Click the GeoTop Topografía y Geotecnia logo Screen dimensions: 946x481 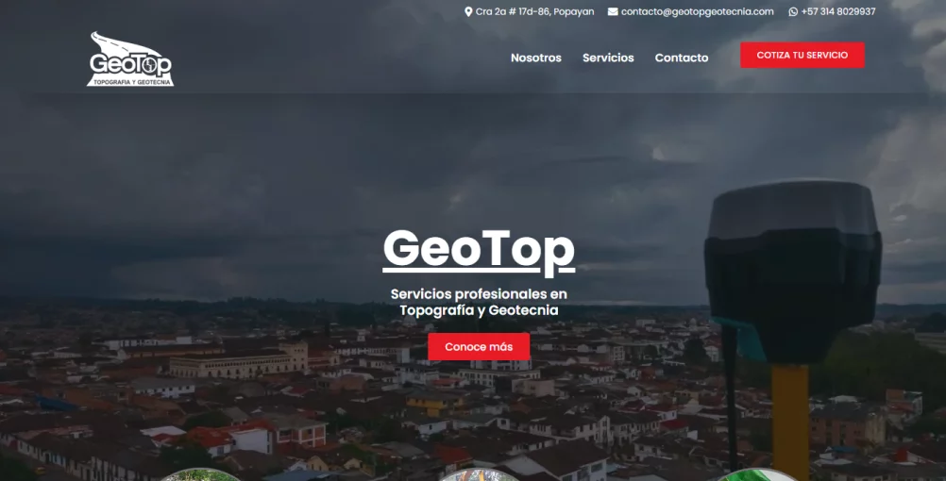(x=130, y=58)
